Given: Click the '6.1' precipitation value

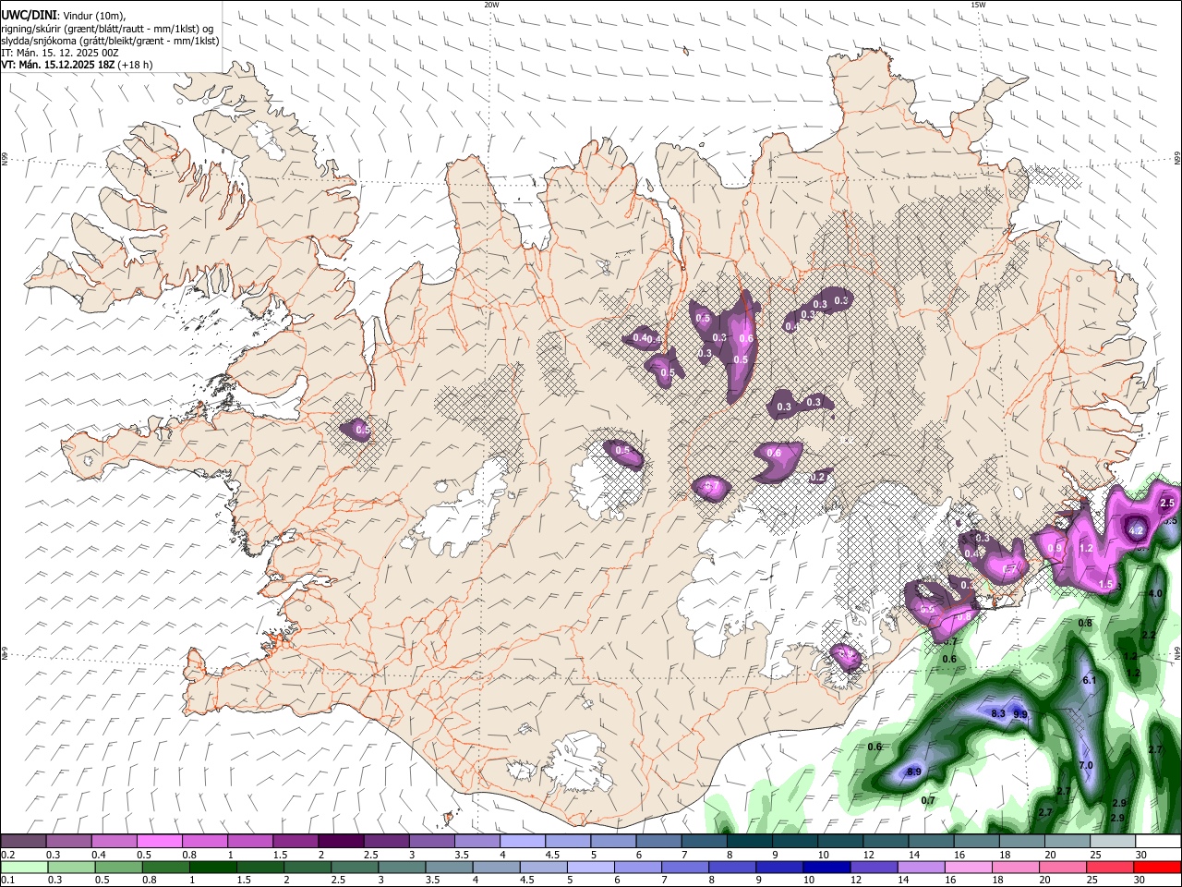Looking at the screenshot, I should click(1089, 680).
